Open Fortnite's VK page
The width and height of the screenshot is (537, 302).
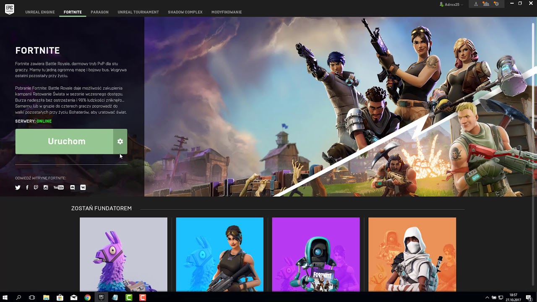coord(83,187)
